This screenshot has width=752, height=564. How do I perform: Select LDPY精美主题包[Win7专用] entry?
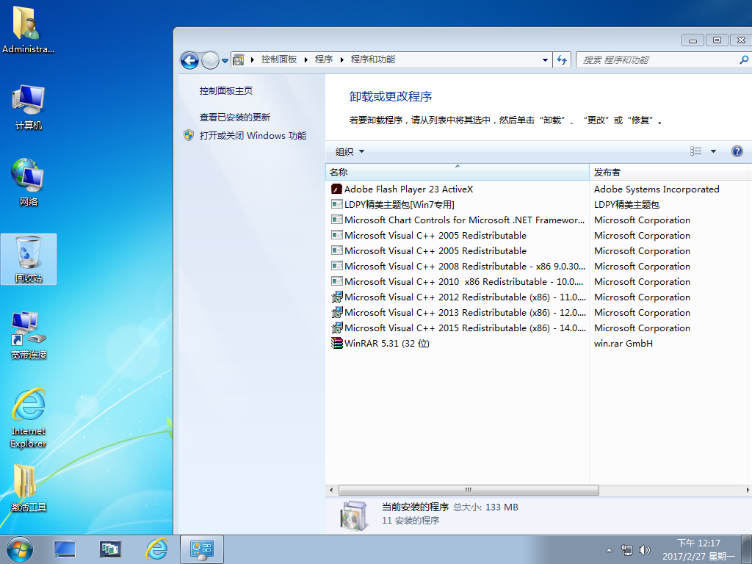[x=399, y=204]
